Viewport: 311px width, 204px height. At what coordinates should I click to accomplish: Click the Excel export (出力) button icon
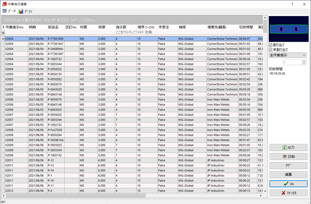point(284,147)
